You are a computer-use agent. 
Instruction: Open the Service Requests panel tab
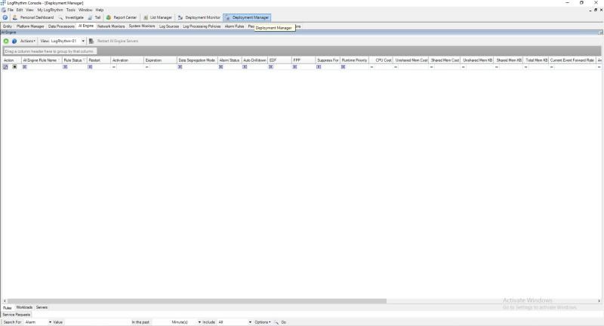pyautogui.click(x=16, y=315)
